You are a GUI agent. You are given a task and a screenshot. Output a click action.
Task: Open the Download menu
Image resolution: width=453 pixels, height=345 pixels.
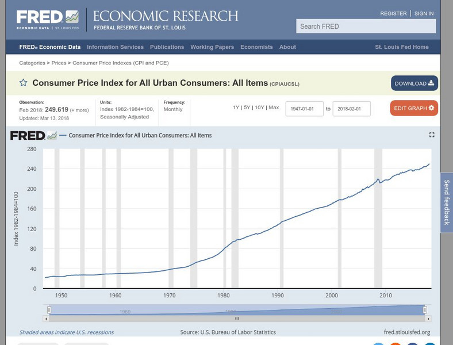(414, 83)
